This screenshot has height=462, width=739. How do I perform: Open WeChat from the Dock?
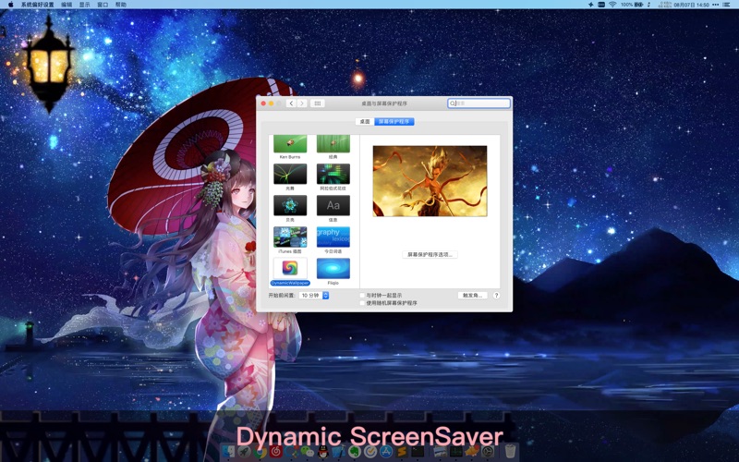coord(307,452)
